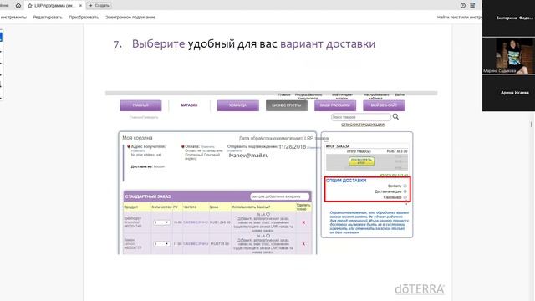Viewport: 535px width, 301px height.
Task: Open the Grapefruit row quantity dropdown
Action: coord(161,222)
